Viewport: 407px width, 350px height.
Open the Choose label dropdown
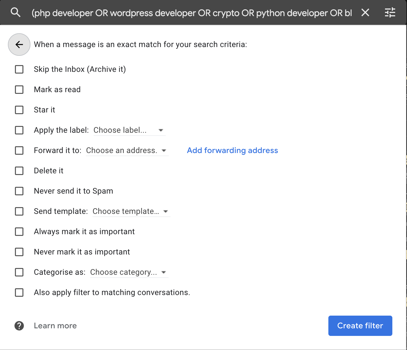pyautogui.click(x=129, y=130)
